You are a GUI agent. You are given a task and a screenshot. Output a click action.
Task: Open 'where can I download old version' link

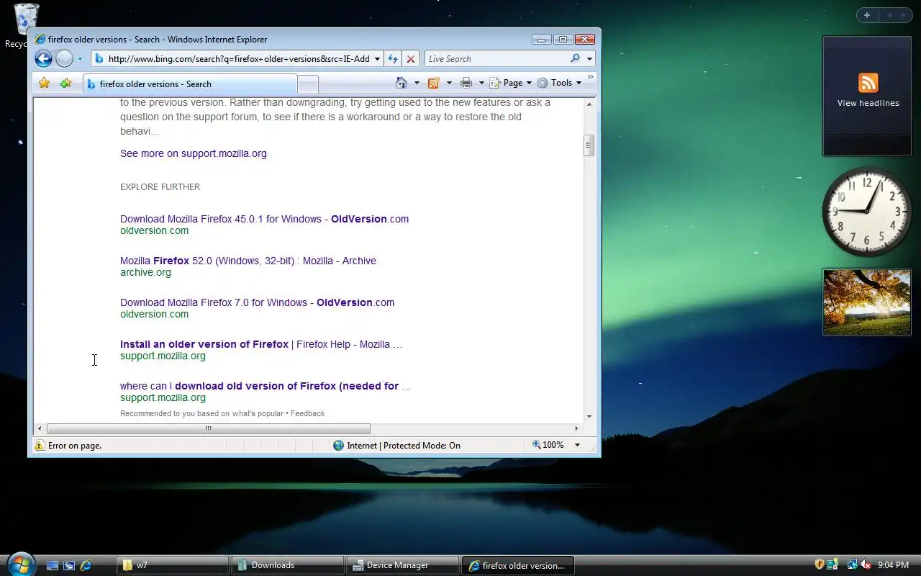(266, 386)
